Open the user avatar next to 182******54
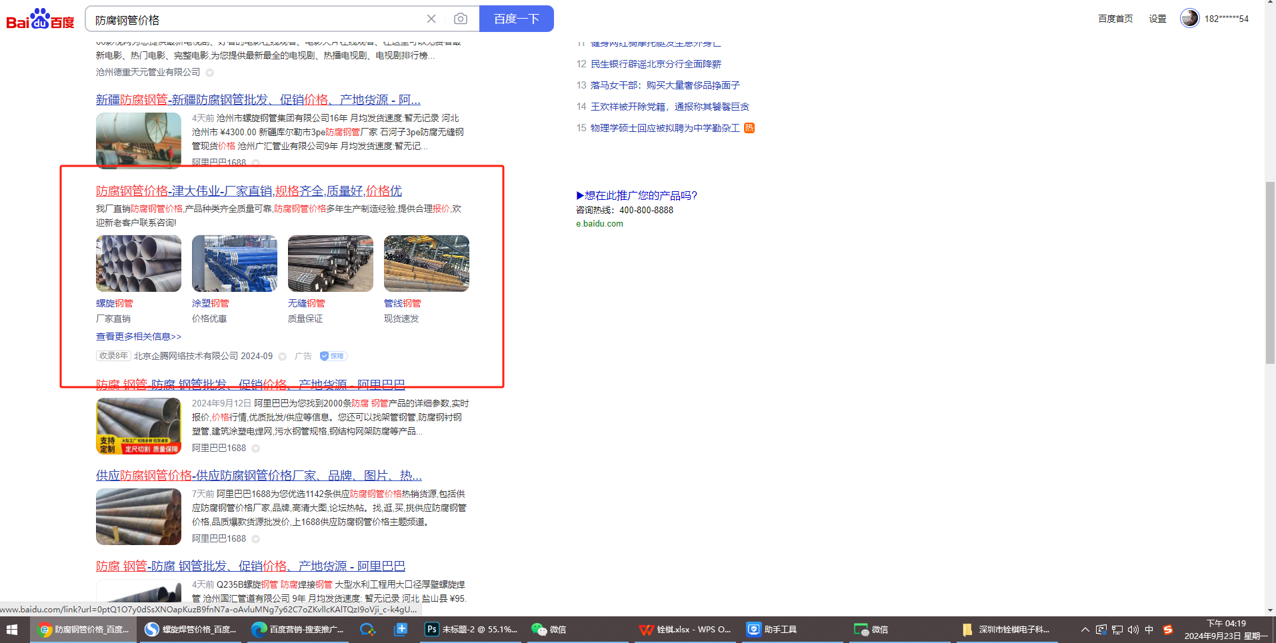 tap(1189, 19)
